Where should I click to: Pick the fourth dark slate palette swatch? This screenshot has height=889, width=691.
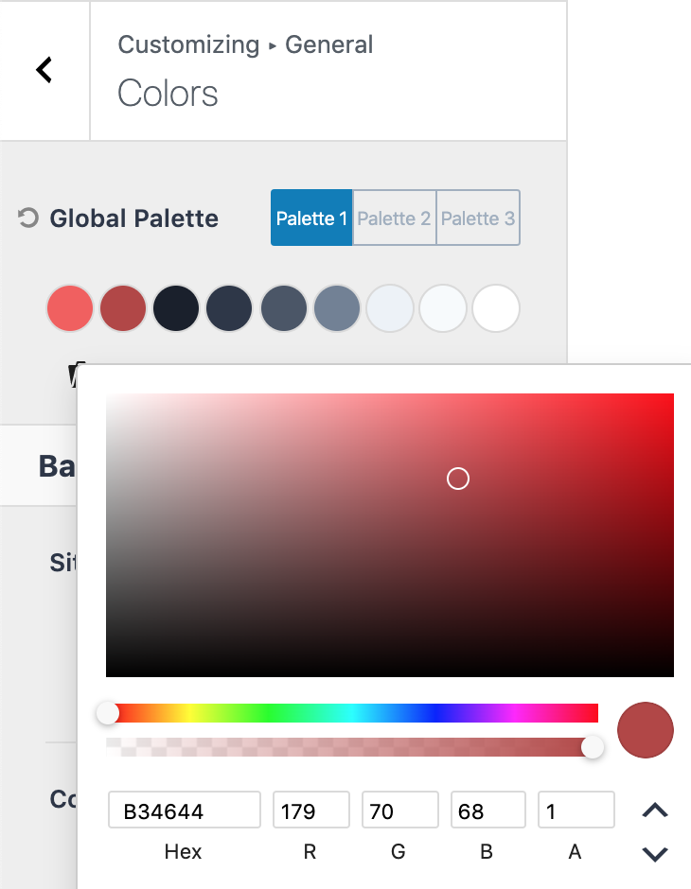(x=229, y=309)
